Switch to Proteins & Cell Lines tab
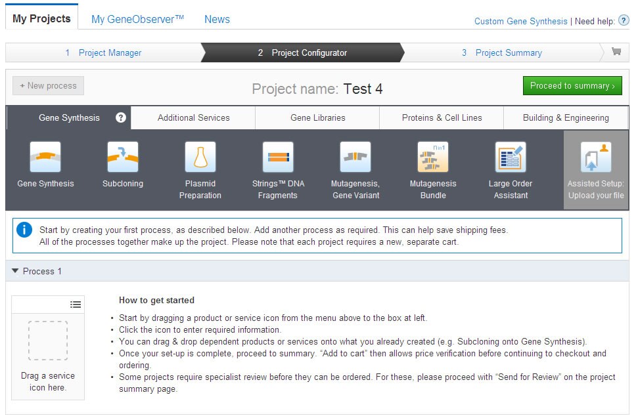The image size is (638, 420). (442, 118)
